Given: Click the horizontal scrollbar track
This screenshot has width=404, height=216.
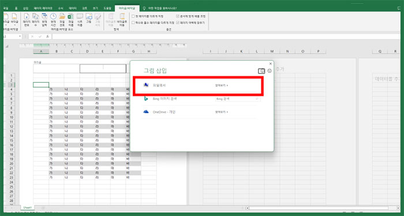Looking at the screenshot, I should (x=319, y=208).
